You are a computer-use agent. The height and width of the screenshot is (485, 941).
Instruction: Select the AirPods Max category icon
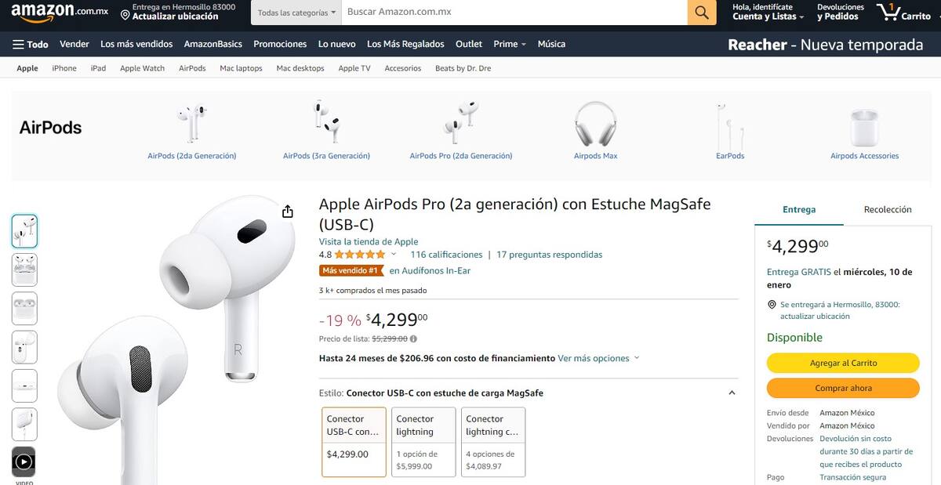[x=595, y=124]
